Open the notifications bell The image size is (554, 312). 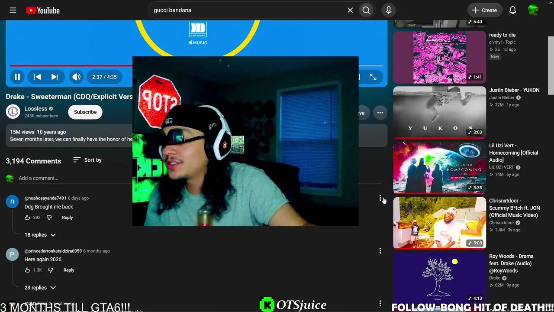[512, 10]
